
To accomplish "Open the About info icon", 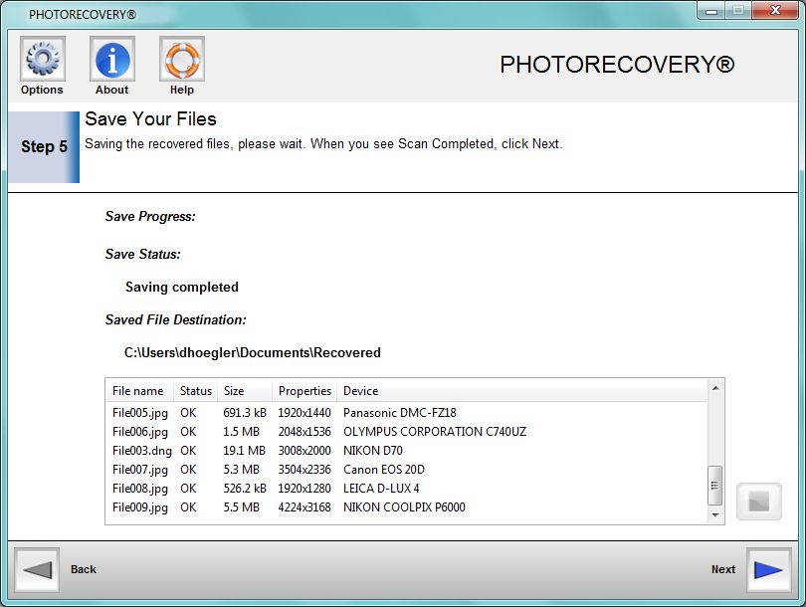I will 112,59.
